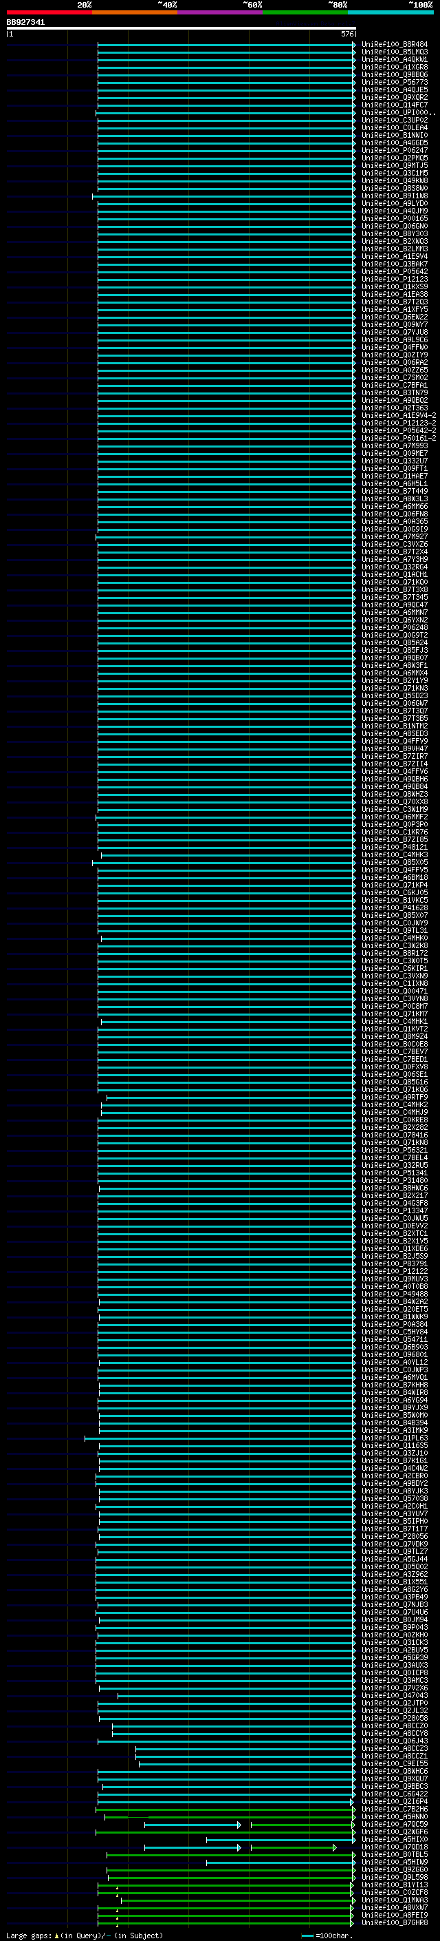Select hit UniRef100_Q9XQR2

point(395,97)
